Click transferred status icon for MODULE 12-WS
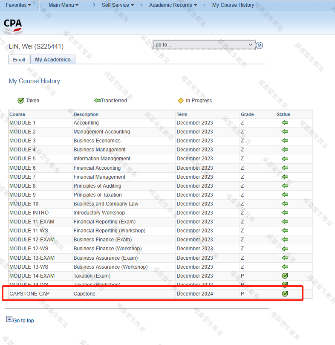 (285, 249)
